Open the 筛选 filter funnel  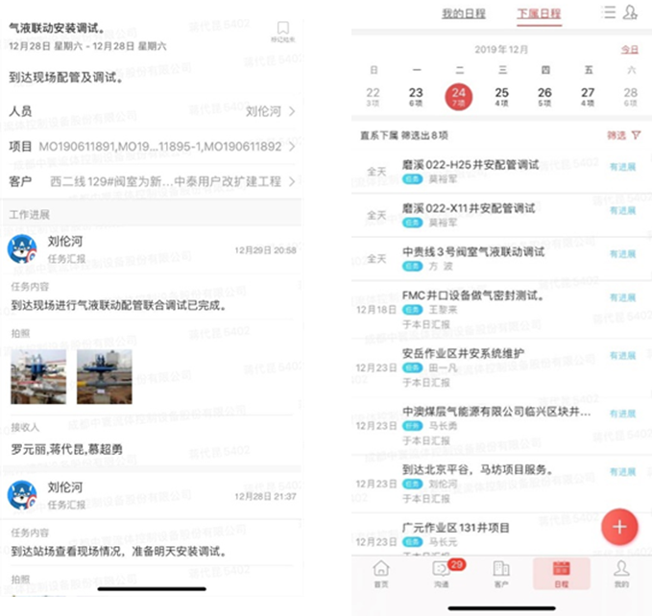pyautogui.click(x=623, y=135)
